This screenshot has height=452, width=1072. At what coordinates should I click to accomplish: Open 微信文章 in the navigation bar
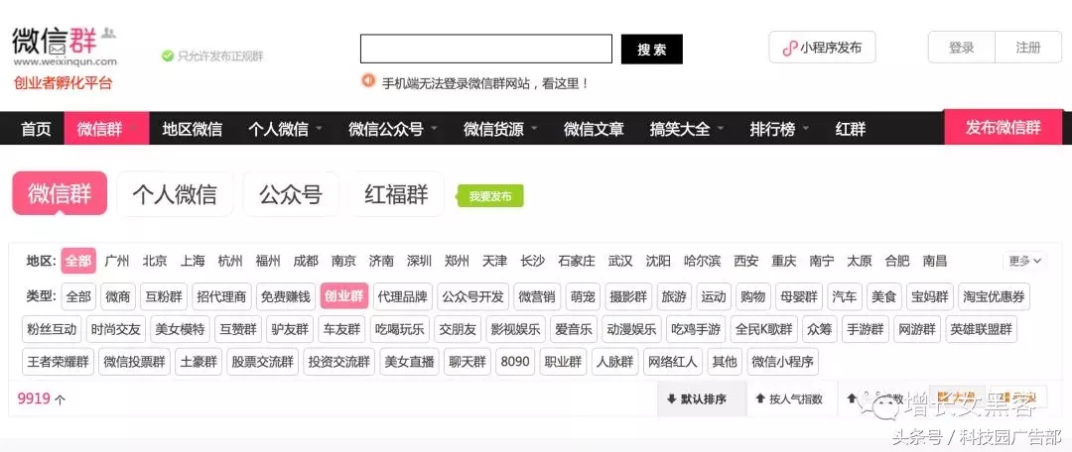click(x=594, y=128)
